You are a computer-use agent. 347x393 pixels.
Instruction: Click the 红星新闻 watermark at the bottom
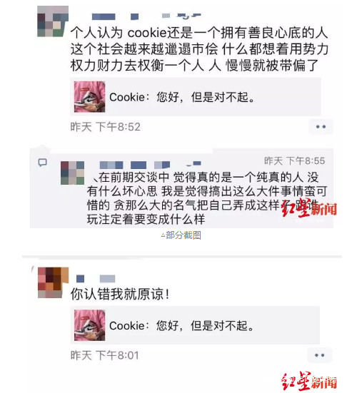pyautogui.click(x=308, y=381)
